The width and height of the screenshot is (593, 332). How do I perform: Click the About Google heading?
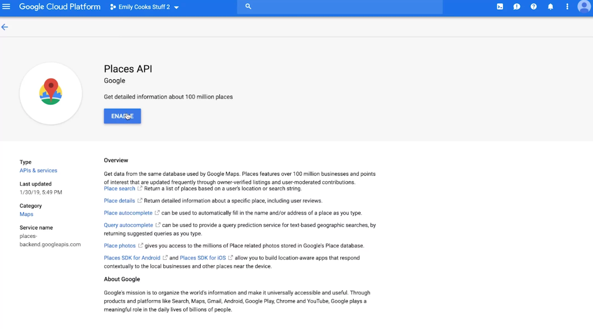coord(122,279)
